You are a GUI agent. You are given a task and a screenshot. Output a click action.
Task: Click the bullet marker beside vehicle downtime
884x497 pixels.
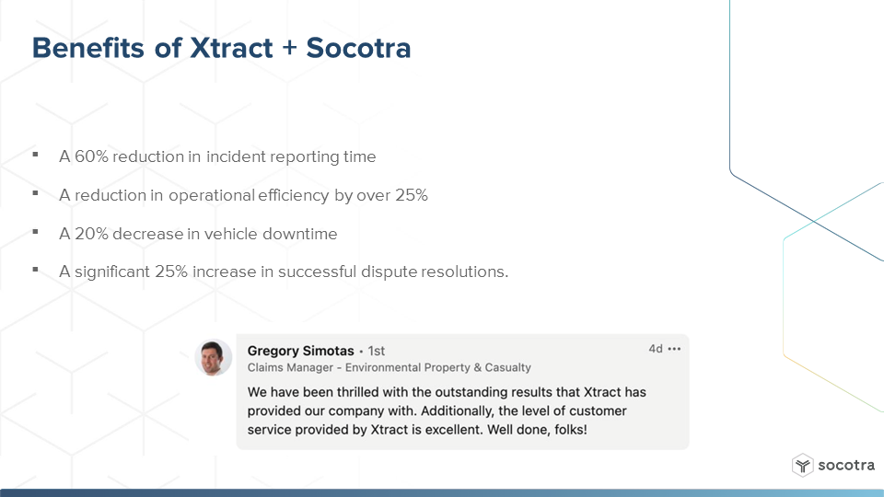pyautogui.click(x=36, y=232)
